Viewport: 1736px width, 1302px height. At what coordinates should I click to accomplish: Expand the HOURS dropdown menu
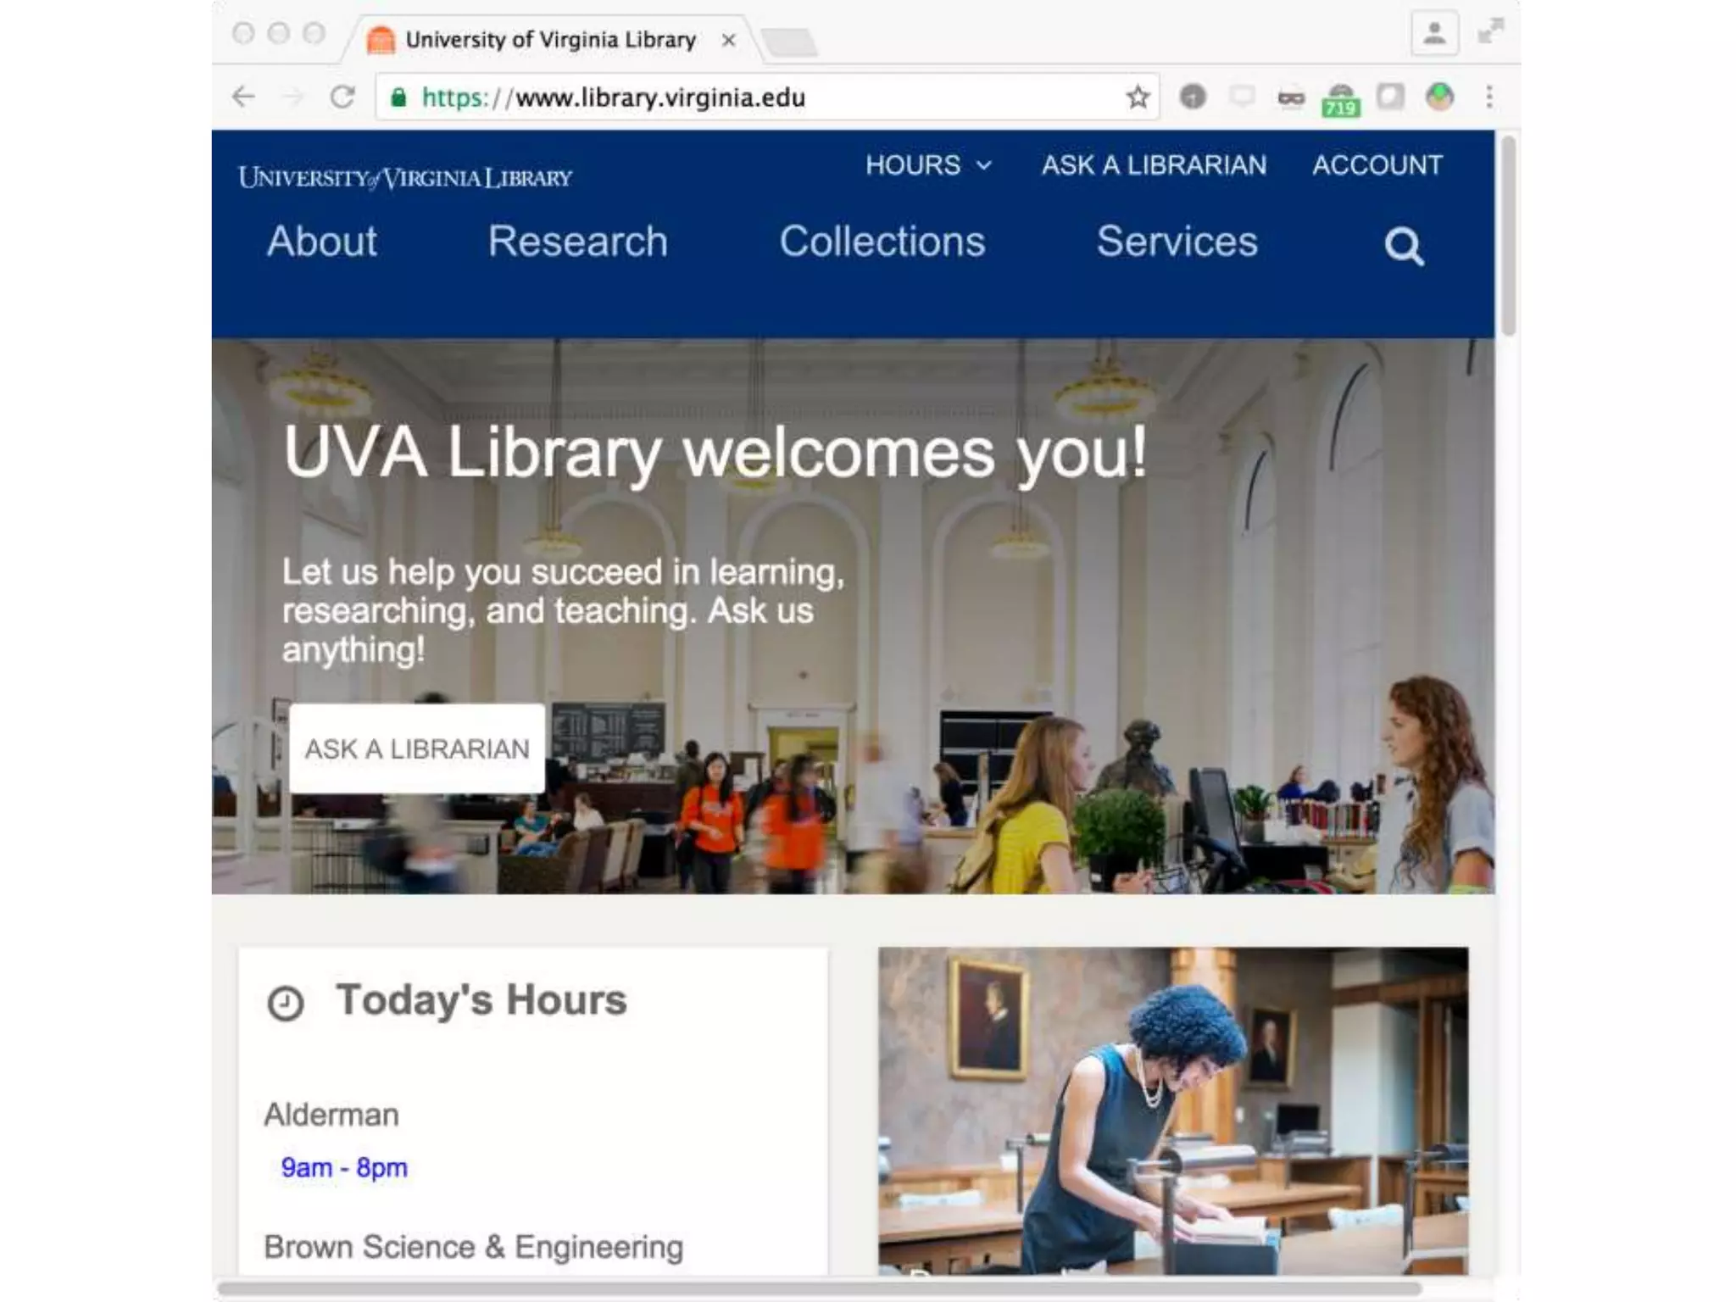tap(928, 164)
